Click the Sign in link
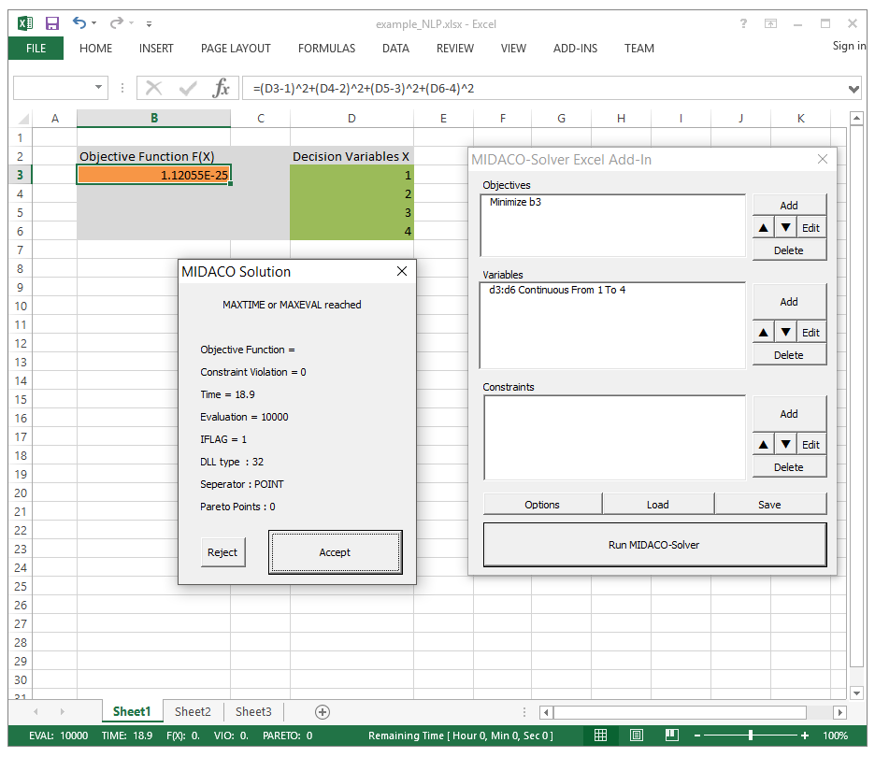Image resolution: width=875 pixels, height=757 pixels. tap(849, 46)
